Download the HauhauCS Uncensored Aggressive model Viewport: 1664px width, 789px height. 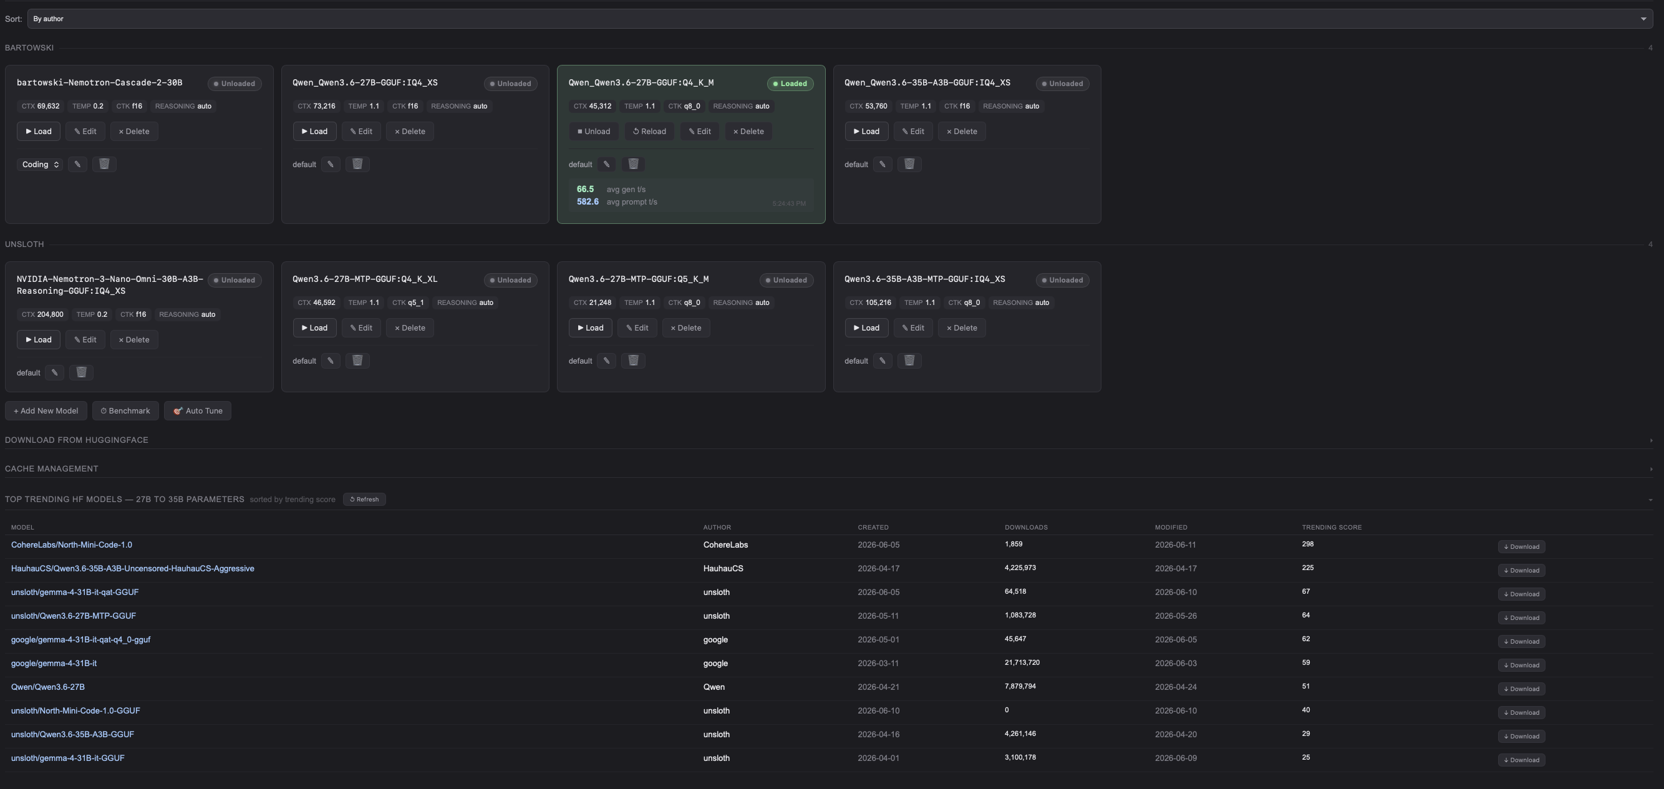pos(1521,571)
